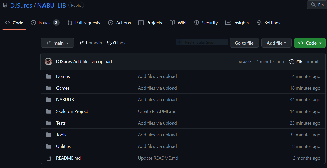
Task: Open the Tools folder
Action: pyautogui.click(x=61, y=135)
